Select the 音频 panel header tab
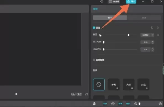Viewport: 164px width, 107px height. (95, 9)
